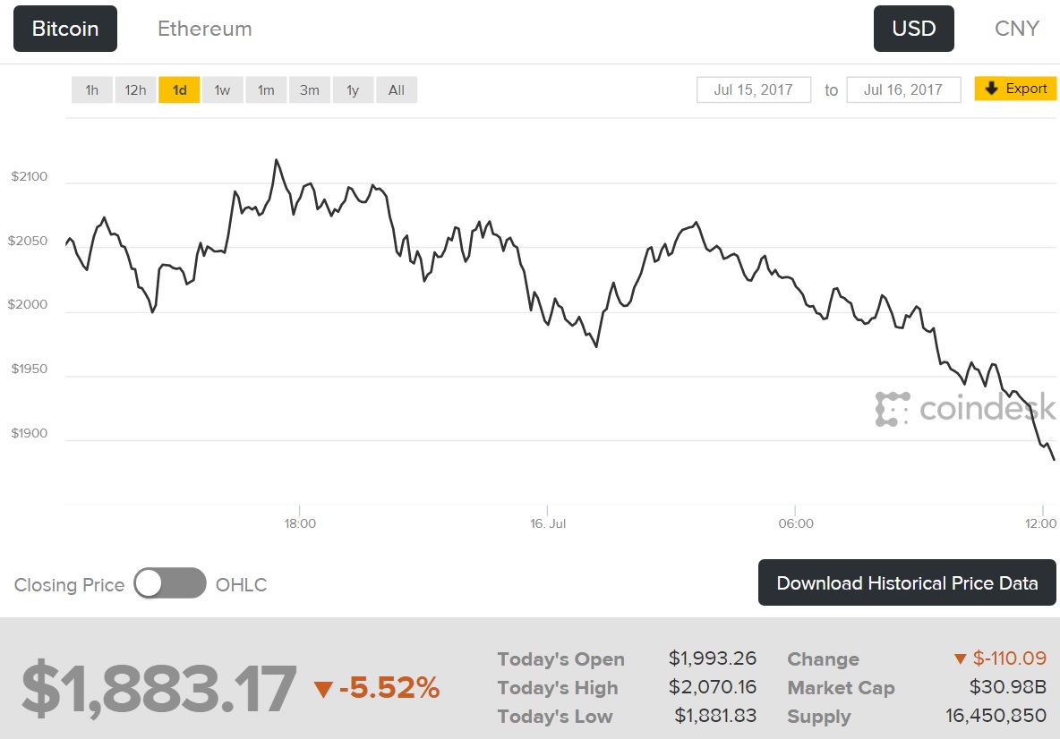Show the 1m time range

click(266, 89)
